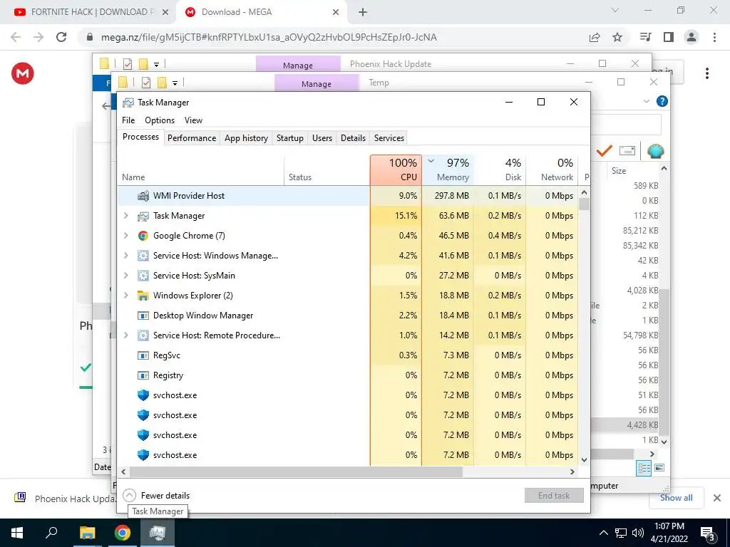Click the End task button
Image resolution: width=730 pixels, height=547 pixels.
click(x=554, y=496)
